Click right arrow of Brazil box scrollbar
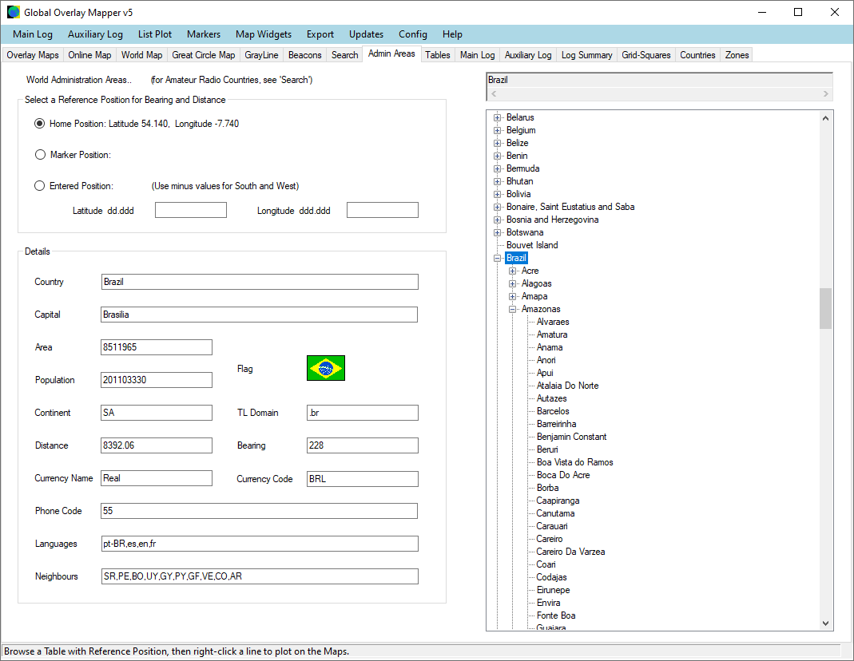 point(826,94)
